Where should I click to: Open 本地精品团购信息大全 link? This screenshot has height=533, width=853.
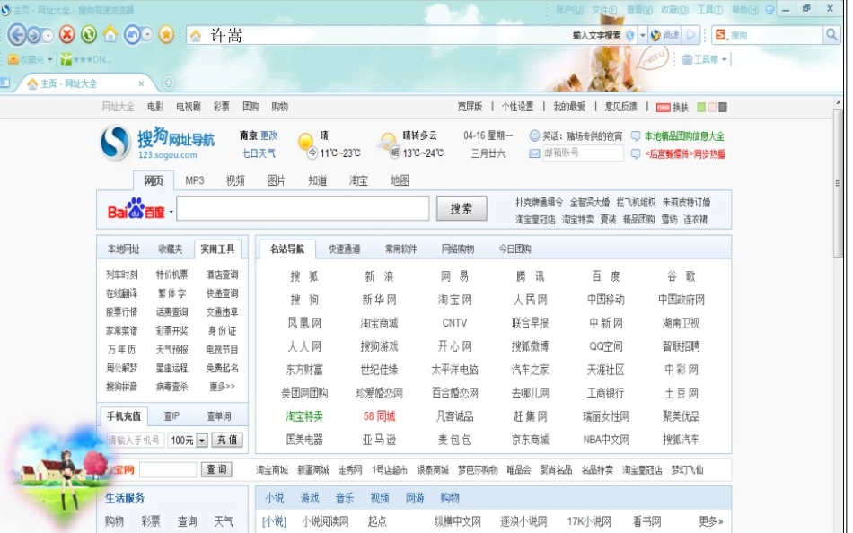coord(684,136)
